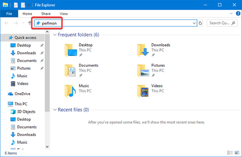Click the 6 items status bar text
Viewport: 242px width, 157px height.
[11, 153]
